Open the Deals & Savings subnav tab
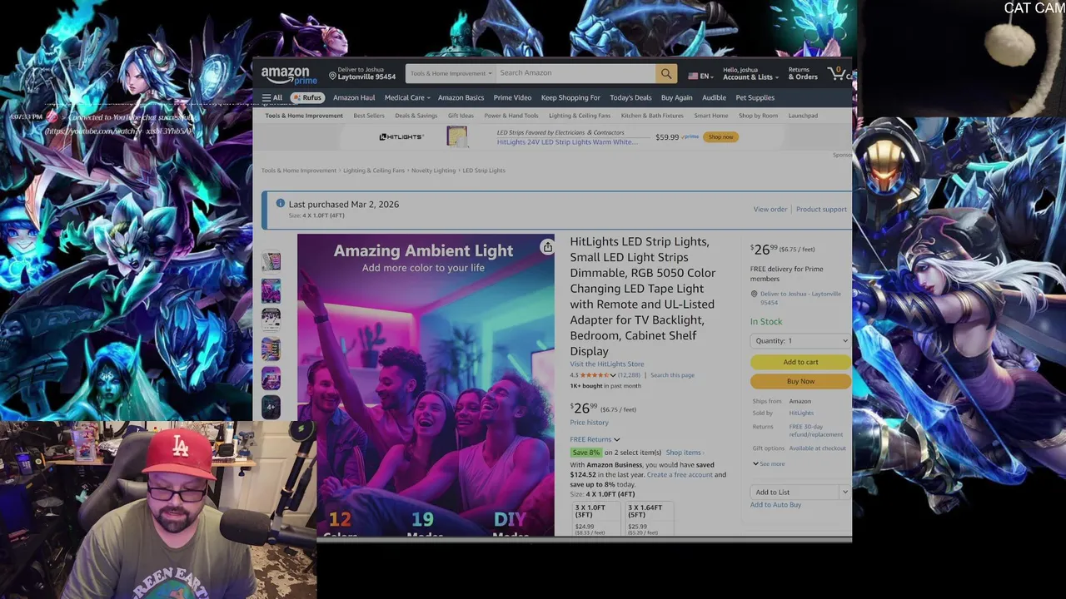This screenshot has height=599, width=1066. [x=416, y=116]
